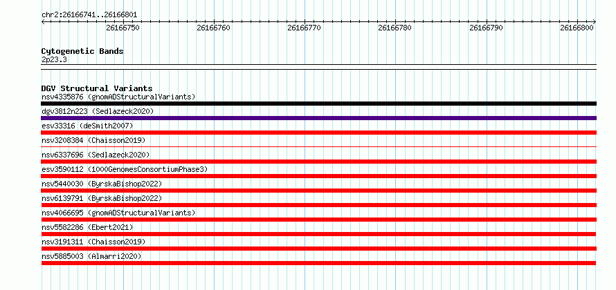Click ruler position 26166750
This screenshot has width=616, height=290.
pyautogui.click(x=123, y=28)
